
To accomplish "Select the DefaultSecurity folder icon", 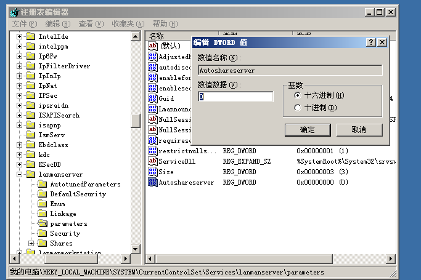I will 43,194.
